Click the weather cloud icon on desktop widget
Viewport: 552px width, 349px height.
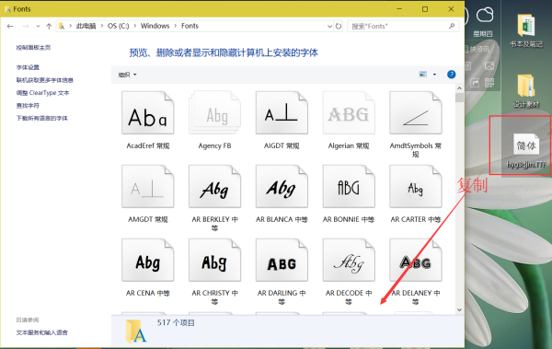[485, 15]
